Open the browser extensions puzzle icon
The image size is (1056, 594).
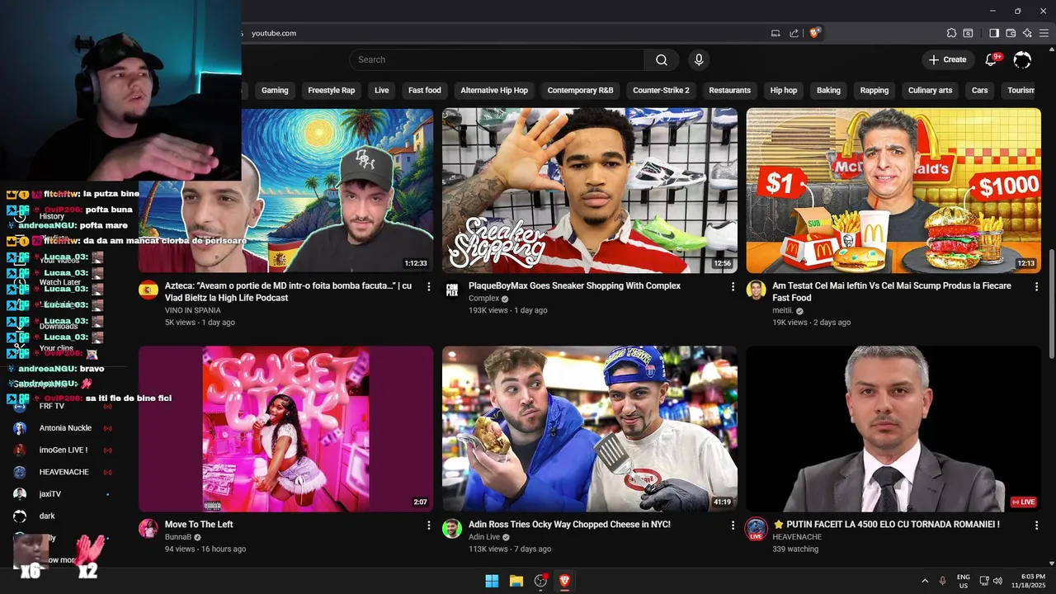[951, 33]
